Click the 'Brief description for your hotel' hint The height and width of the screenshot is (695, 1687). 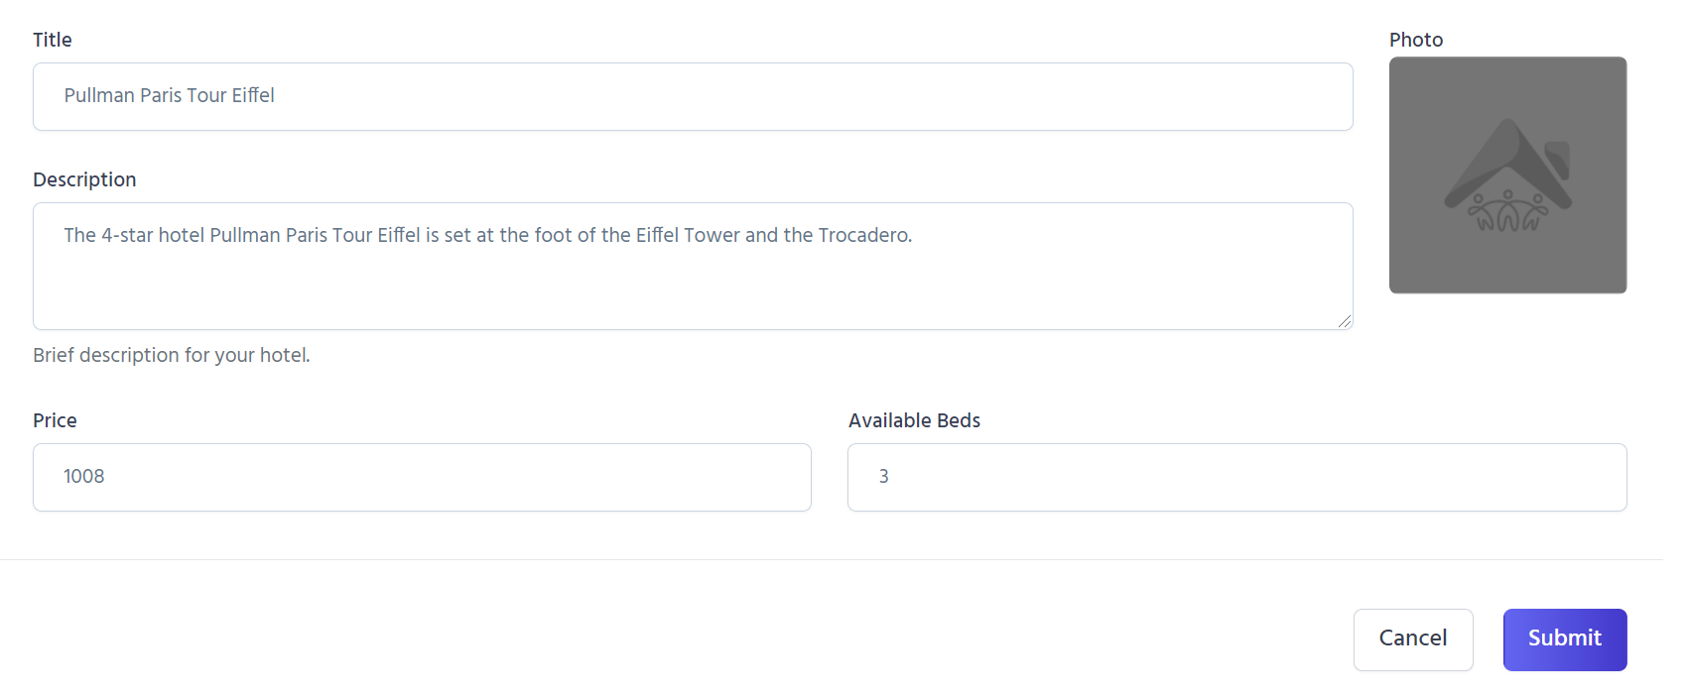pos(172,355)
